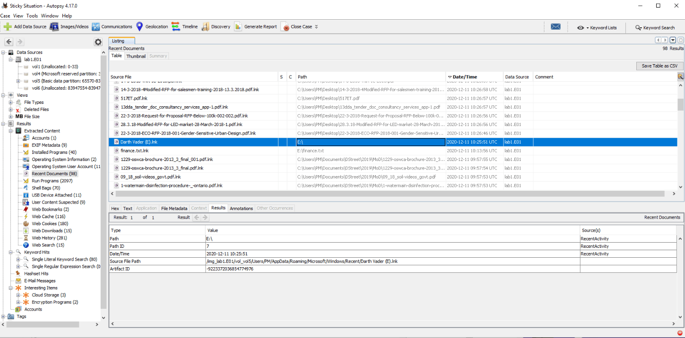Viewport: 685px width, 338px height.
Task: Open the Geolocation map tool
Action: 152,27
